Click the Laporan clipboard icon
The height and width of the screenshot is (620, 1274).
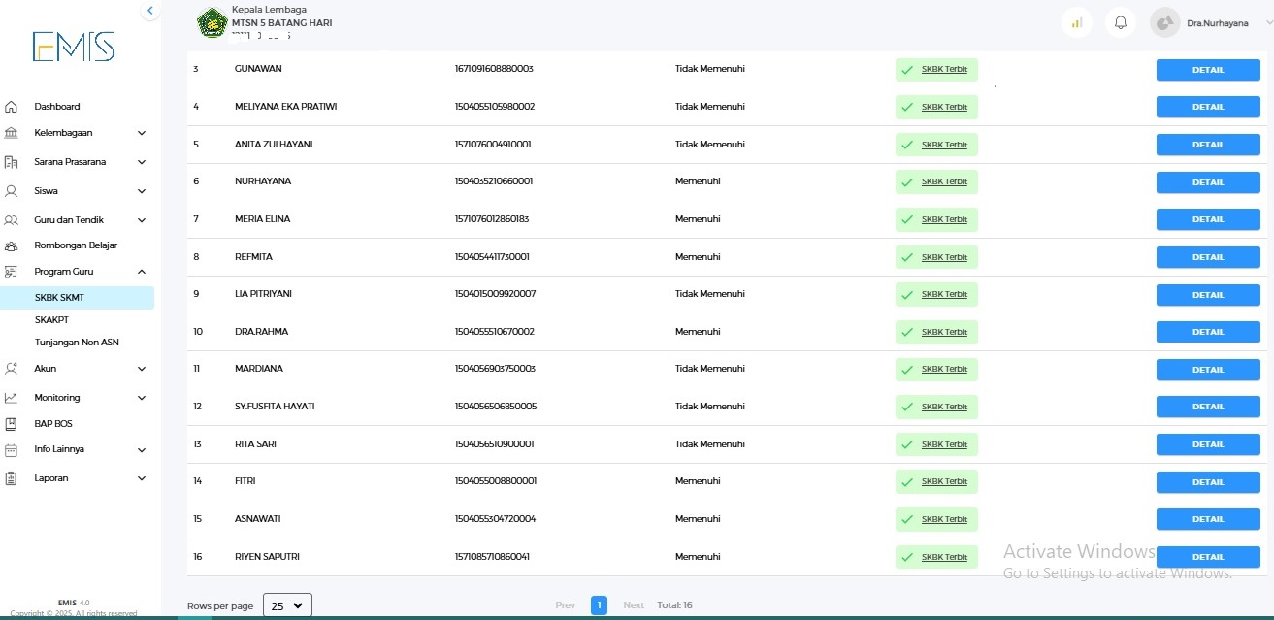tap(12, 478)
